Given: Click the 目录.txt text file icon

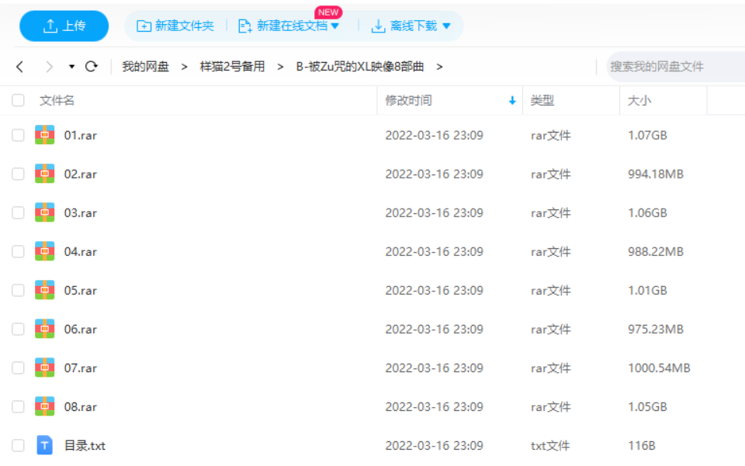Looking at the screenshot, I should [45, 445].
